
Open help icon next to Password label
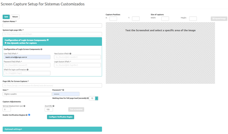[63, 90]
